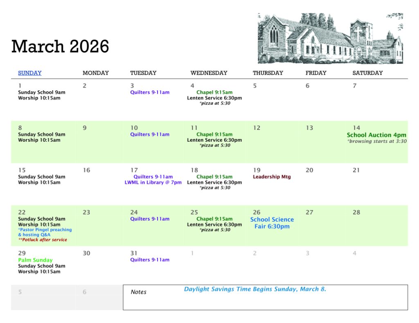Select School Auction 4pm event
This screenshot has width=419, height=323.
click(x=376, y=135)
